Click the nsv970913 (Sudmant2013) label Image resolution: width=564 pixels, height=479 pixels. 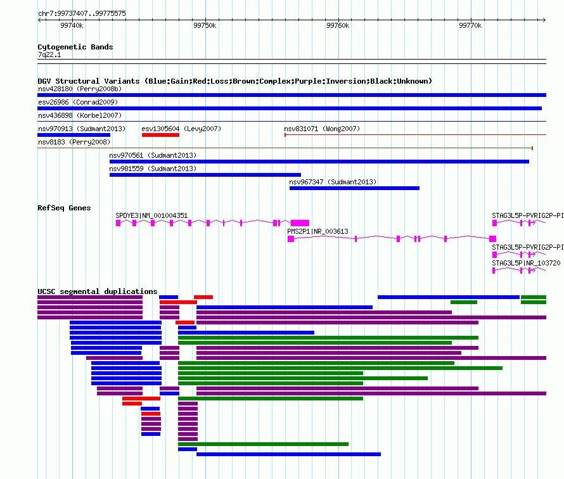(x=82, y=129)
